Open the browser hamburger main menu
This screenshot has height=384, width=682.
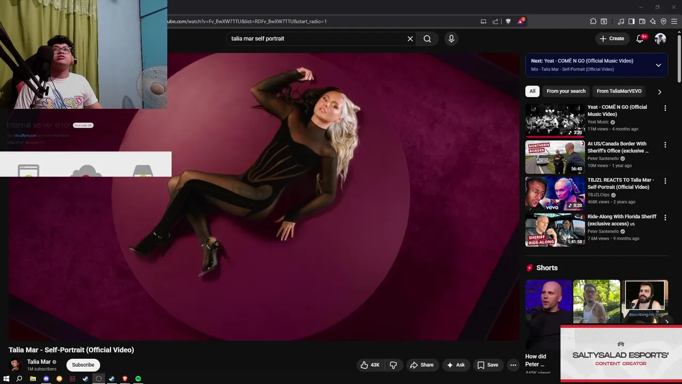pos(674,21)
